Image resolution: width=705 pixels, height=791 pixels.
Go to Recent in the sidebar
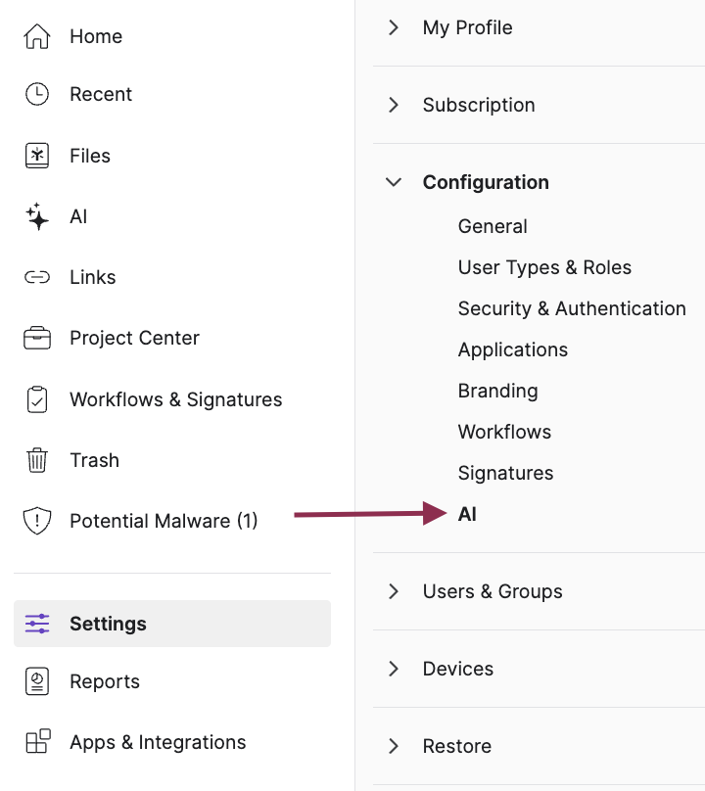point(101,94)
